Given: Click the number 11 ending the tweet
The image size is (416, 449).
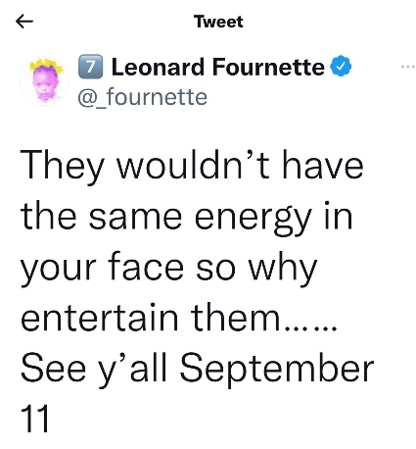Looking at the screenshot, I should [x=34, y=419].
